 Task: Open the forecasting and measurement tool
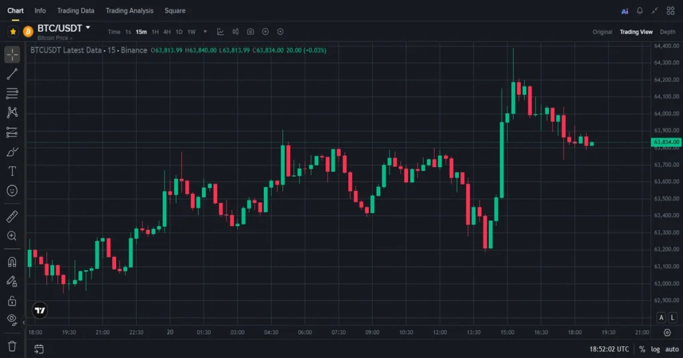tap(12, 132)
